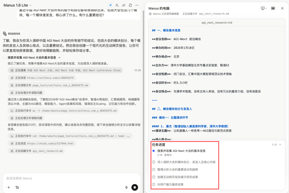Open the connectors icon in the message bar
The width and height of the screenshot is (289, 193).
pyautogui.click(x=17, y=188)
